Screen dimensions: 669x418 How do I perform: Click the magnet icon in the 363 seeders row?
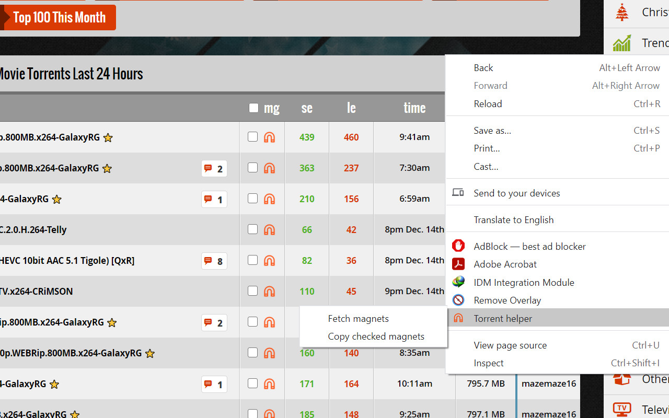coord(269,168)
